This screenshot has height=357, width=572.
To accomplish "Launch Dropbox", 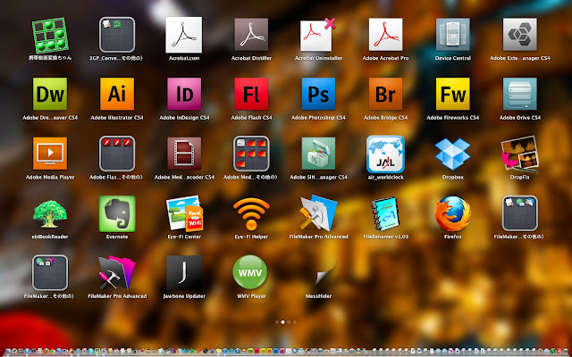I will [x=453, y=154].
